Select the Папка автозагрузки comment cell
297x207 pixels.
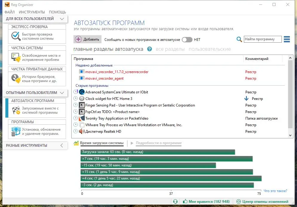(261, 118)
